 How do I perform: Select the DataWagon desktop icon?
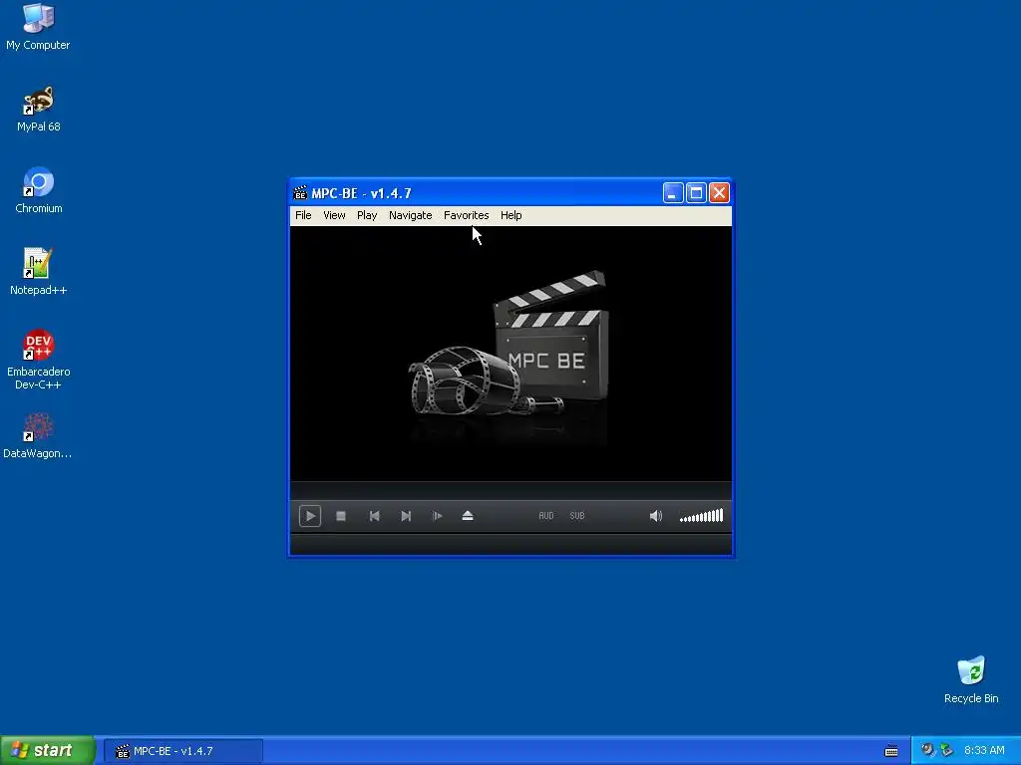38,436
